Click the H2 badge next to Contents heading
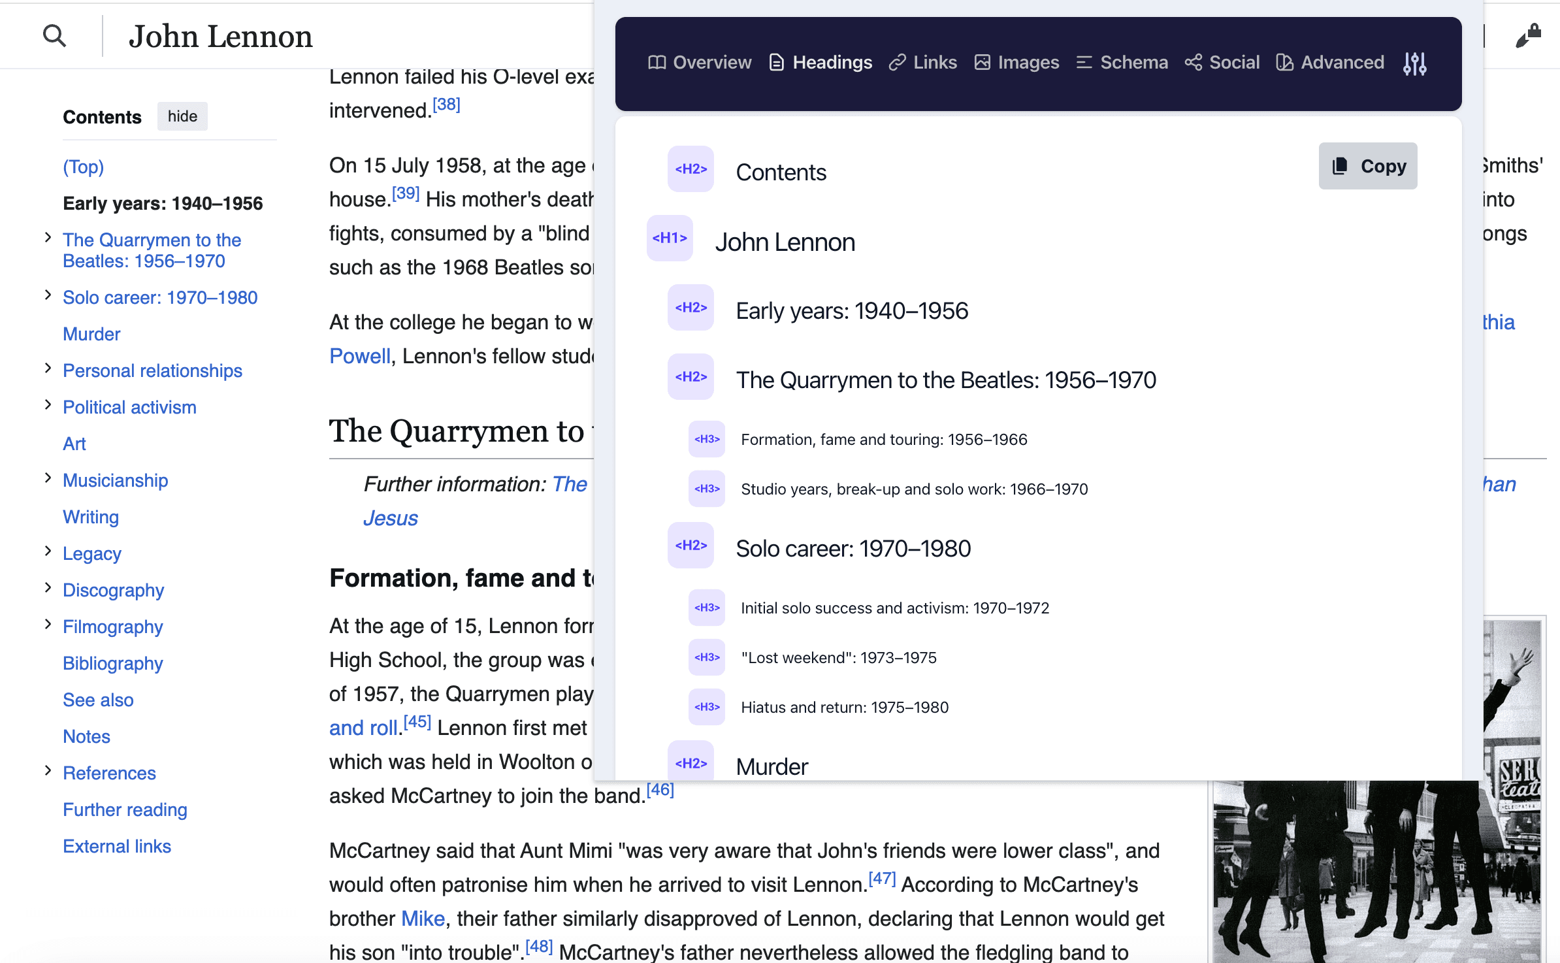The width and height of the screenshot is (1560, 963). coord(691,169)
